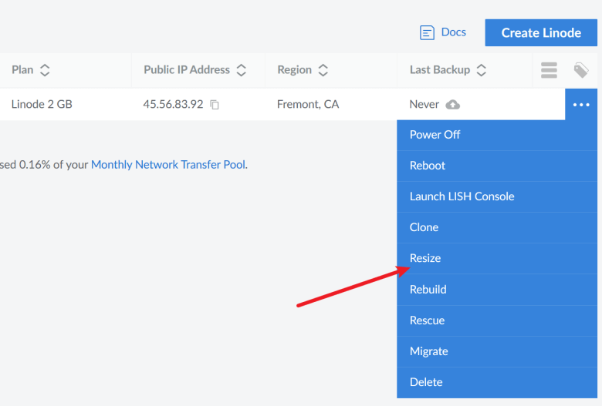
Task: Sort by Public IP Address arrows
Action: click(x=241, y=70)
